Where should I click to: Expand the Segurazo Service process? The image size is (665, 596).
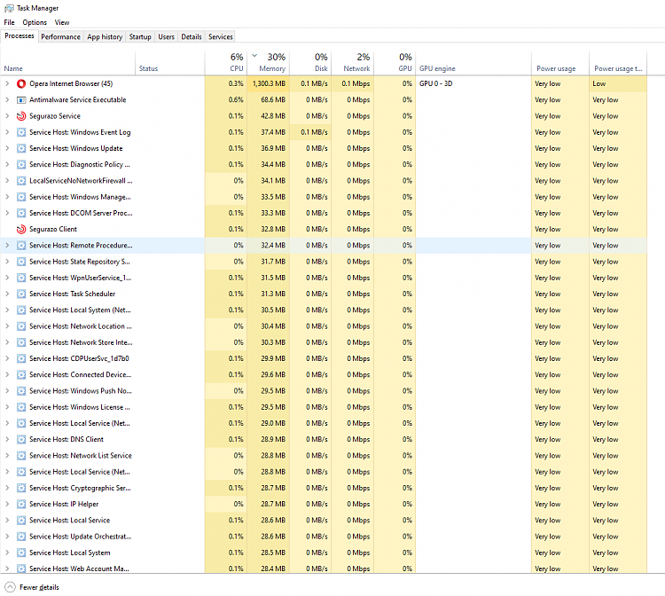pyautogui.click(x=7, y=116)
